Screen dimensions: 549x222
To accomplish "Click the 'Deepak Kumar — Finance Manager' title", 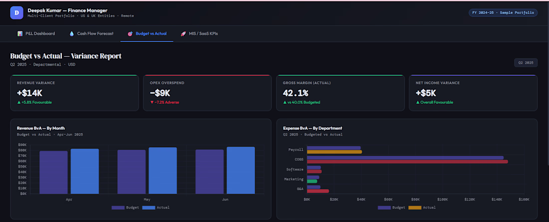I will click(67, 10).
